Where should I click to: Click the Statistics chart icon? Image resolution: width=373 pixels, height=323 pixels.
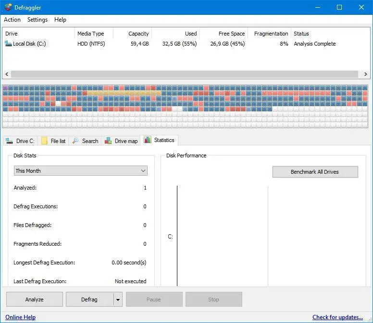148,140
